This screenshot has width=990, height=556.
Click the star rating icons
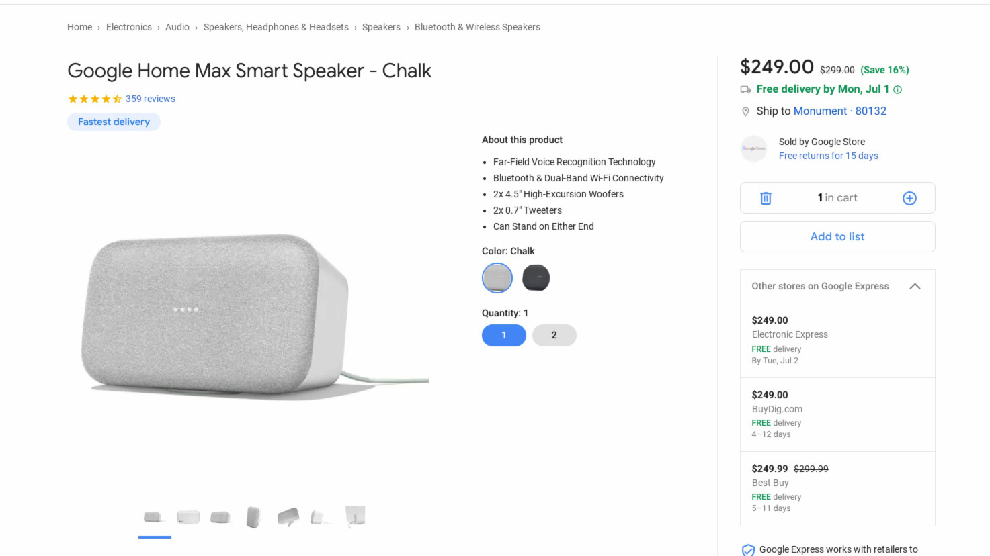pos(94,99)
